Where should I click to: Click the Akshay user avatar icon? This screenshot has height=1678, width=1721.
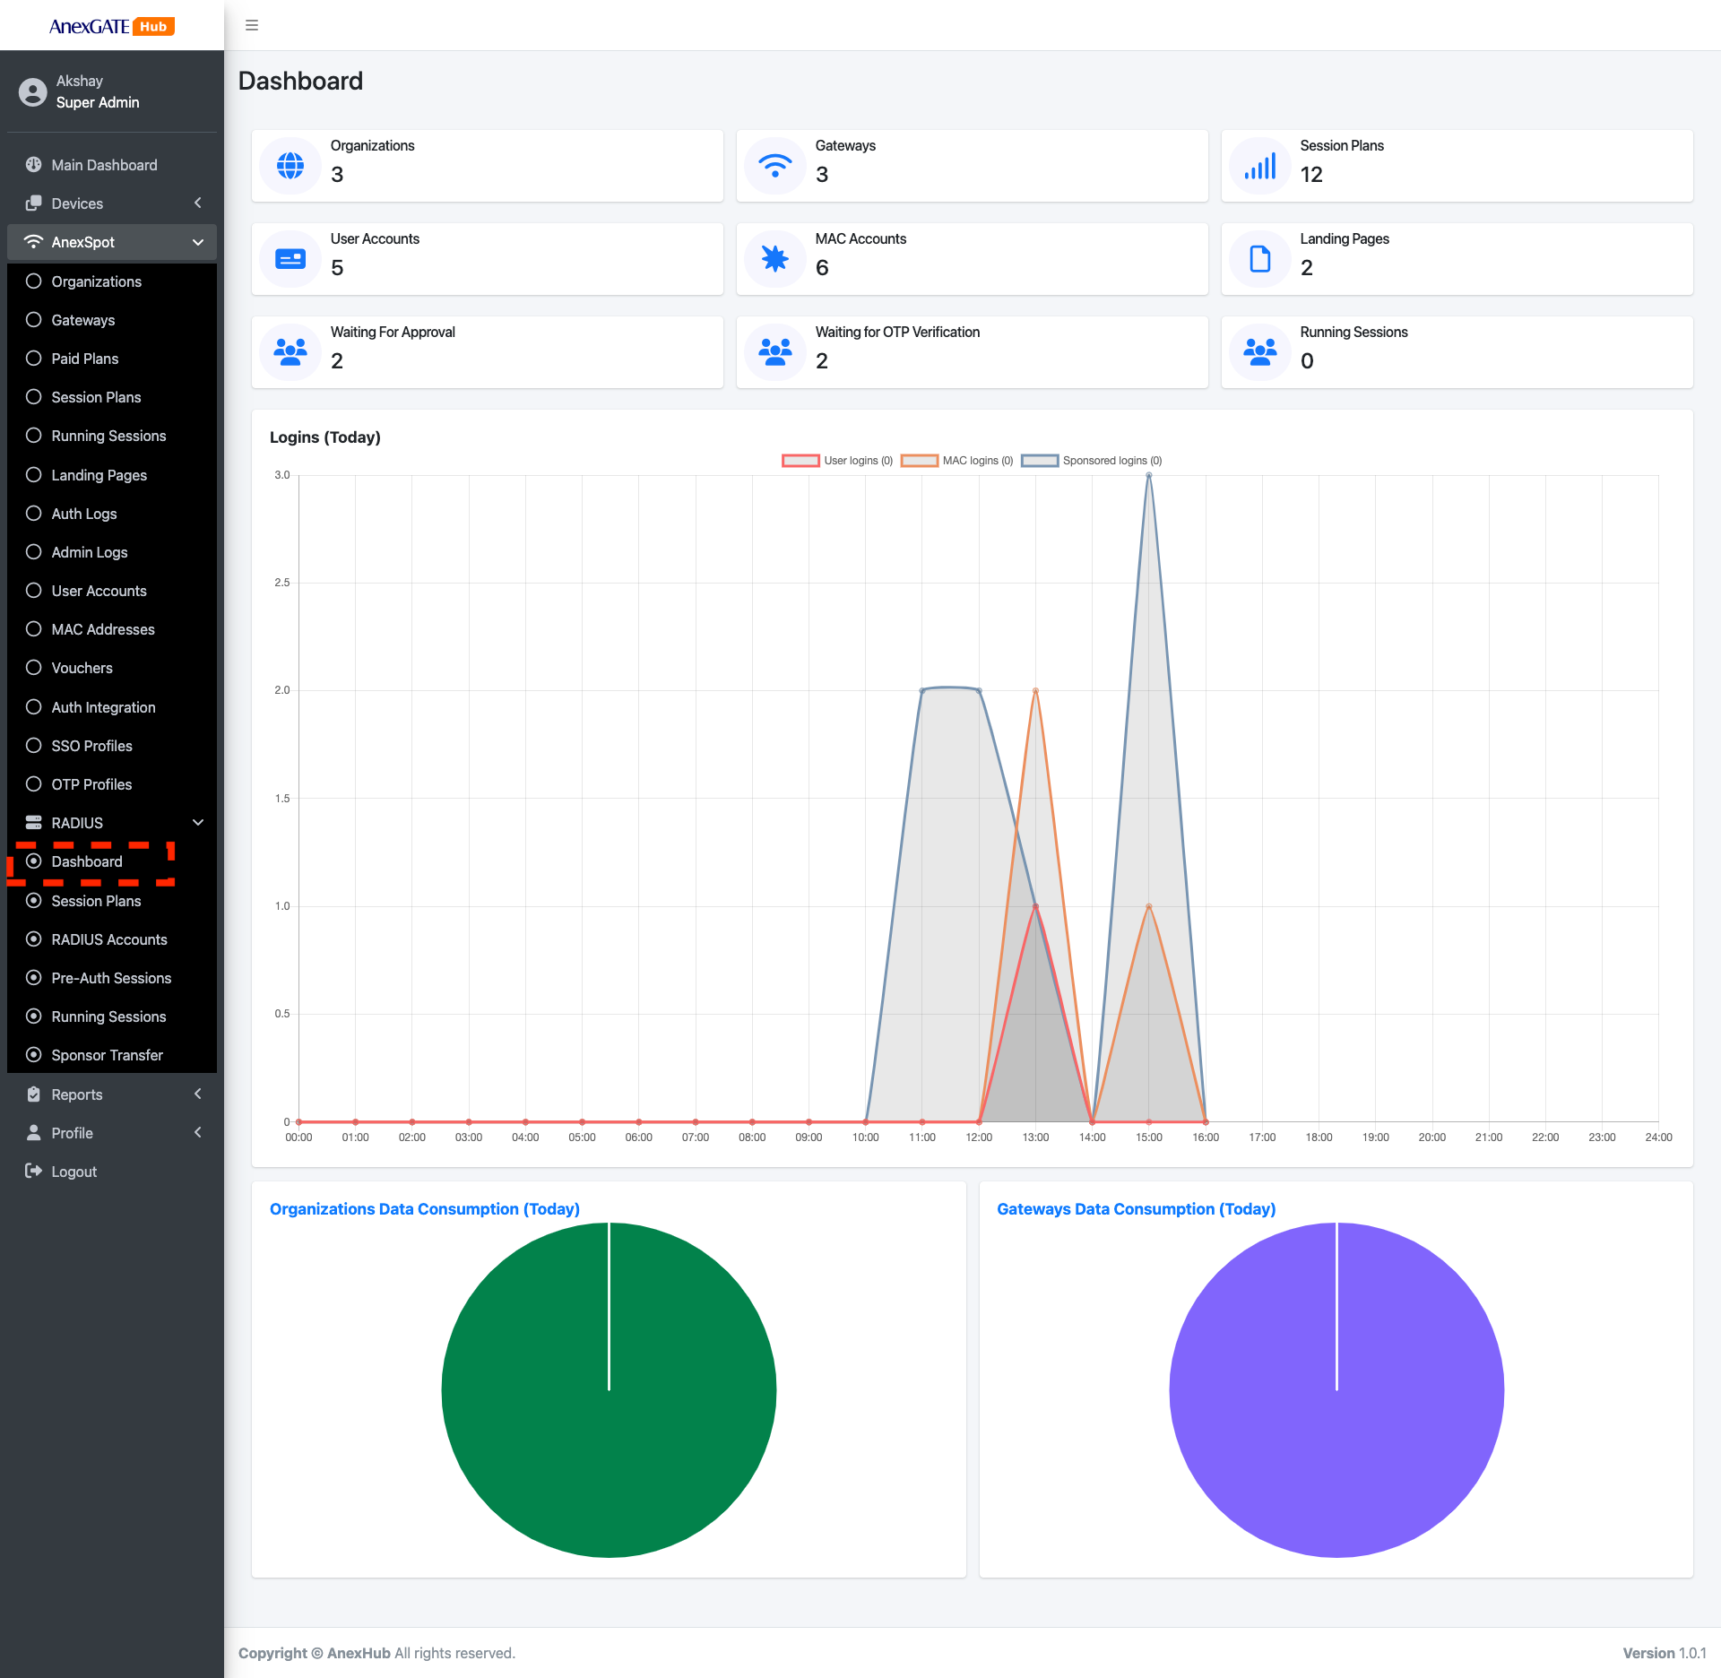pyautogui.click(x=33, y=92)
